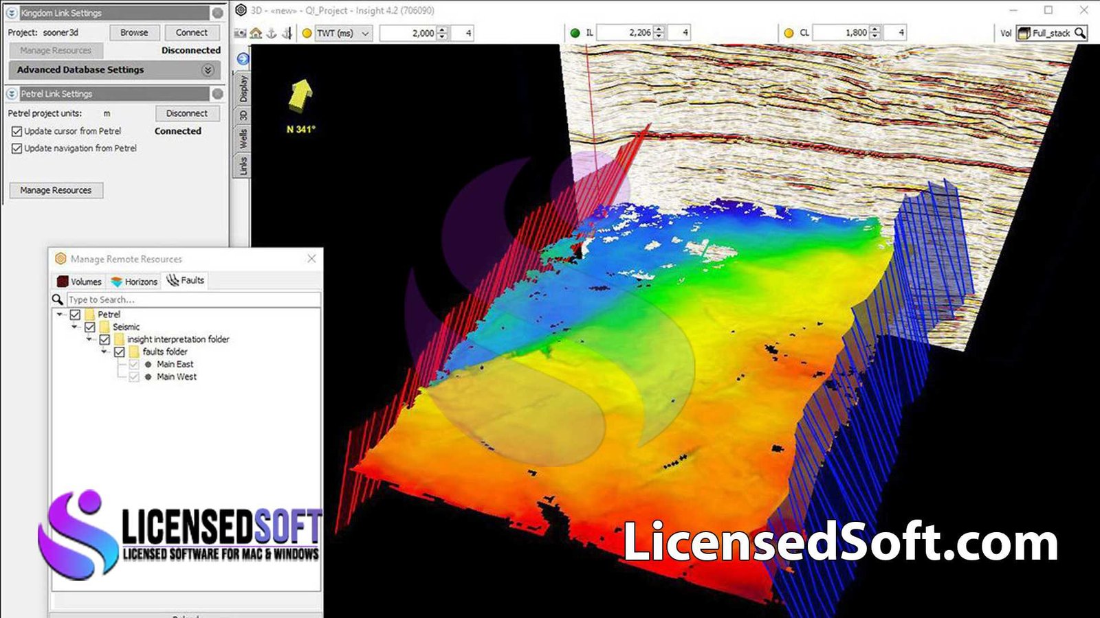
Task: Click the CL value field showing 1,800
Action: click(x=841, y=33)
